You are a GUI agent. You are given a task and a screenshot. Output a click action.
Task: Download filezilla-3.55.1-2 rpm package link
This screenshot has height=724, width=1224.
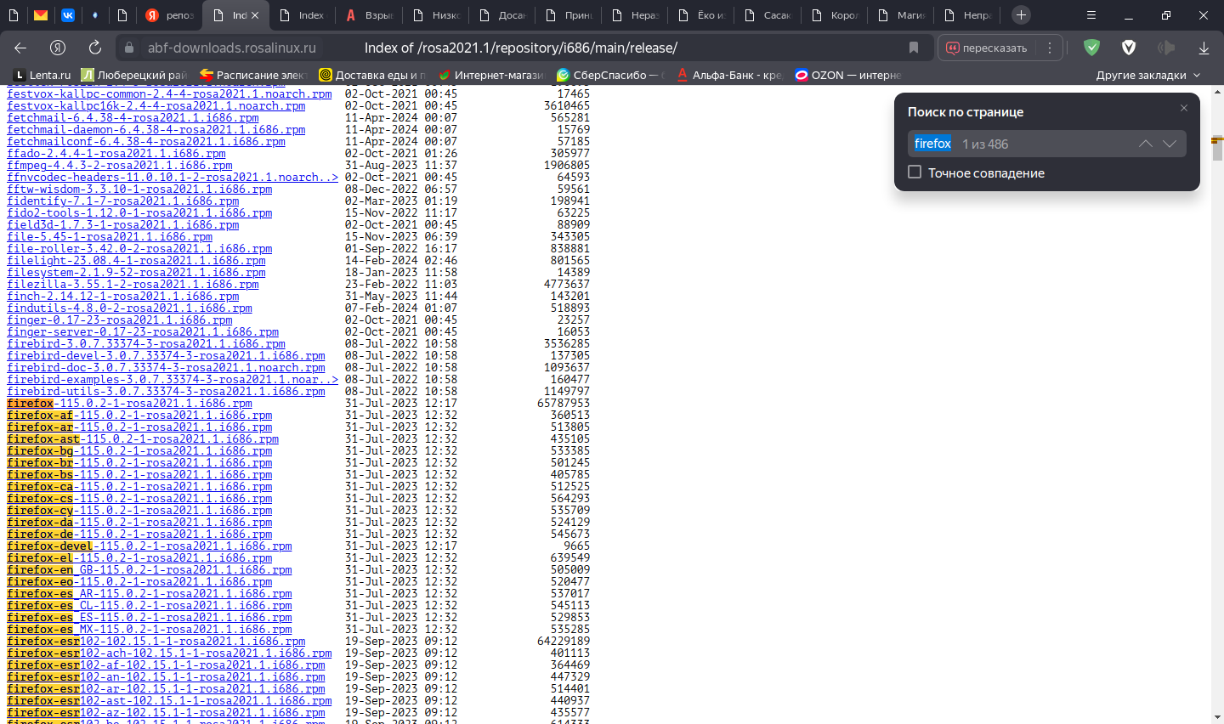point(133,285)
